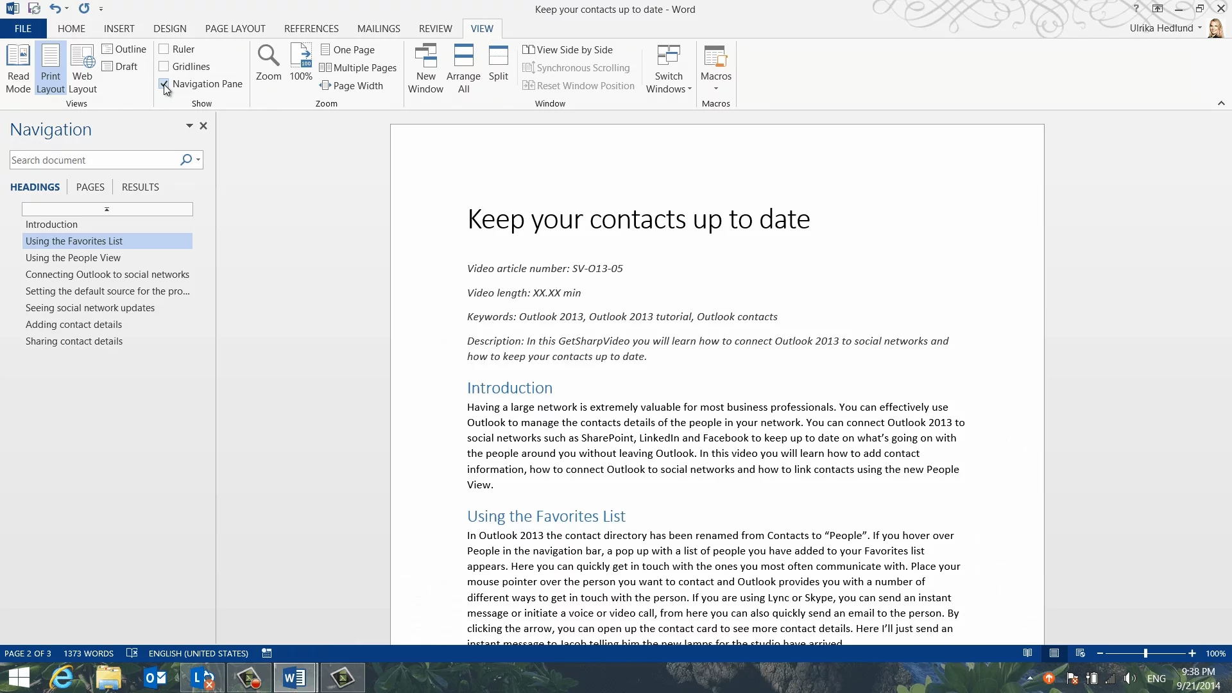Click View Side by Side
This screenshot has width=1232, height=693.
click(568, 50)
